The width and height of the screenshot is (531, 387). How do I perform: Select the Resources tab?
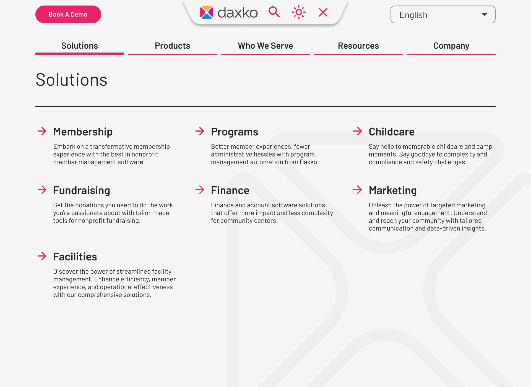358,46
